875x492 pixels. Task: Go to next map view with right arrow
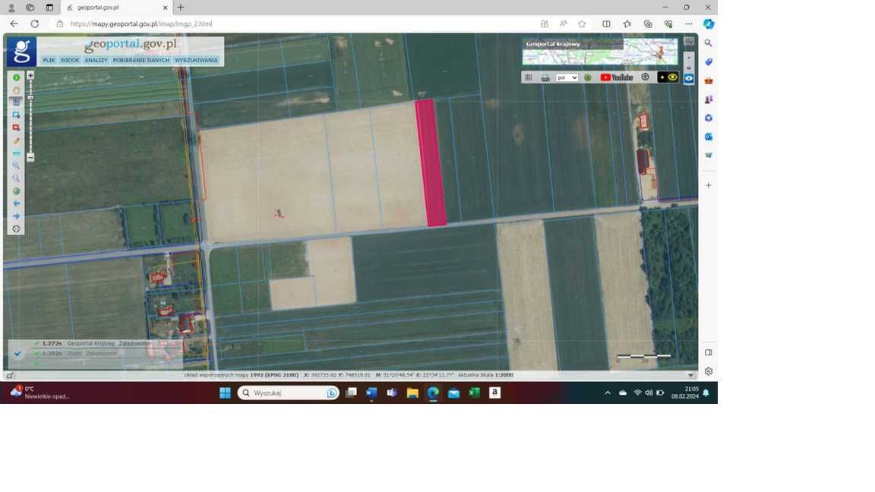(16, 216)
